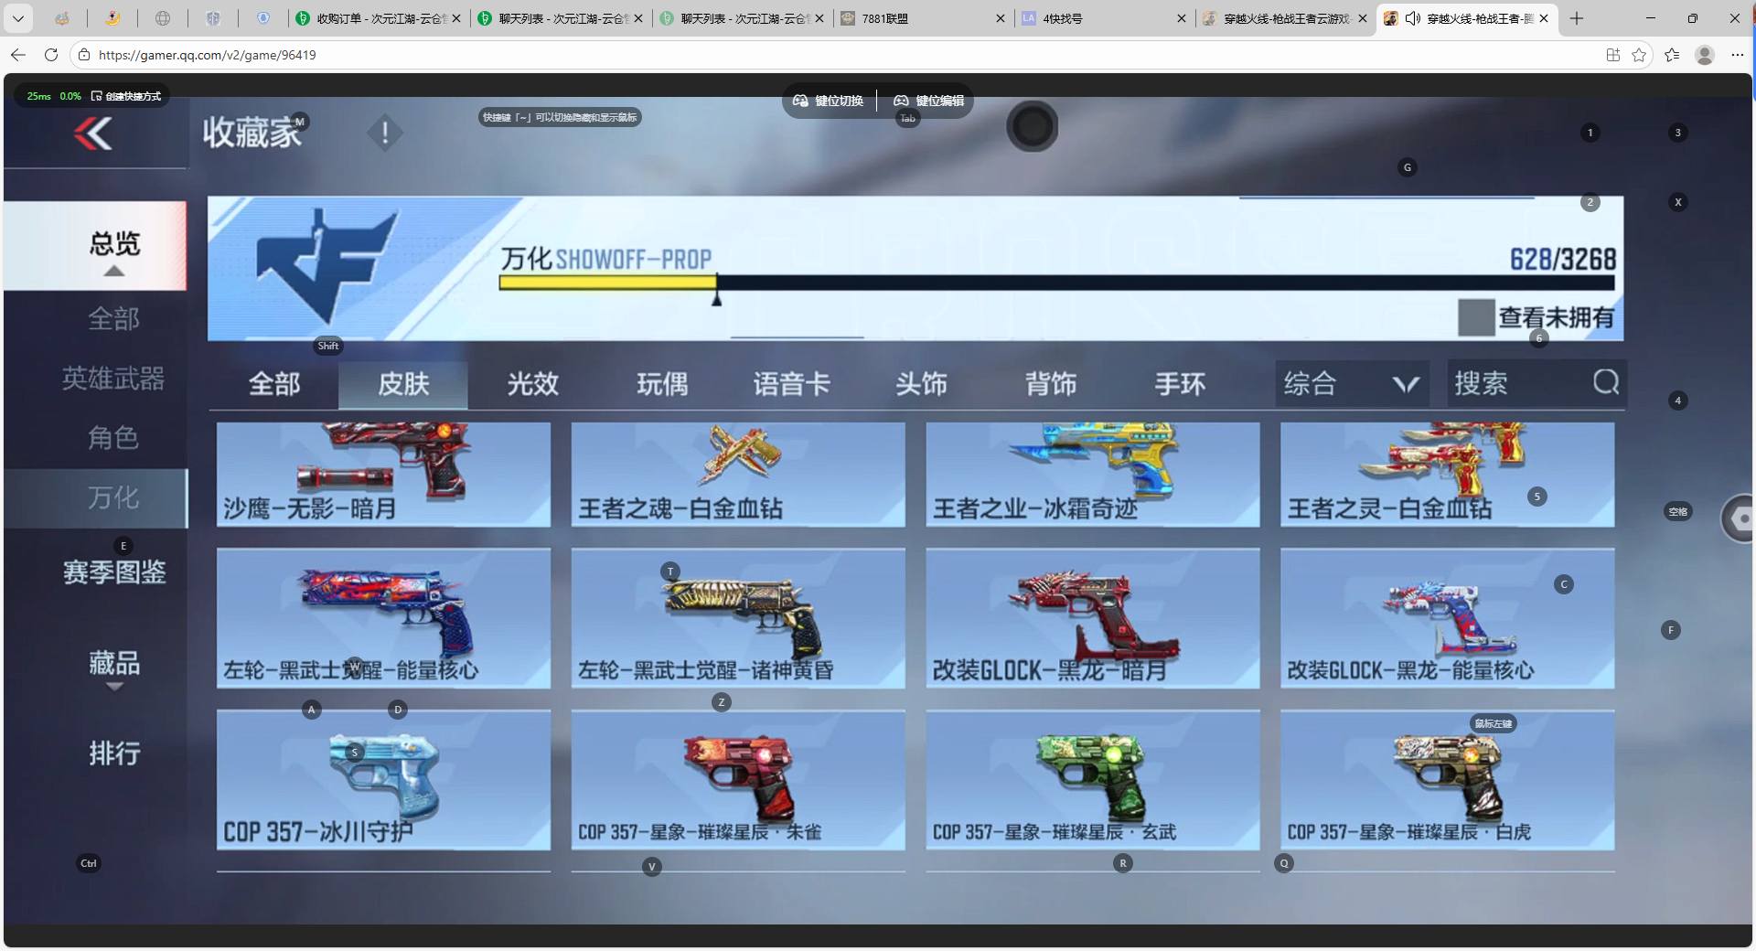Collapse the 总览 section arrow
1756x951 pixels.
tap(114, 271)
